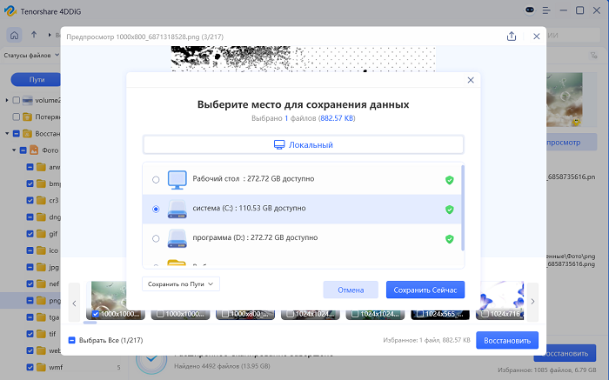Click the gif folder icon in the tree
The image size is (609, 380).
[x=41, y=234]
